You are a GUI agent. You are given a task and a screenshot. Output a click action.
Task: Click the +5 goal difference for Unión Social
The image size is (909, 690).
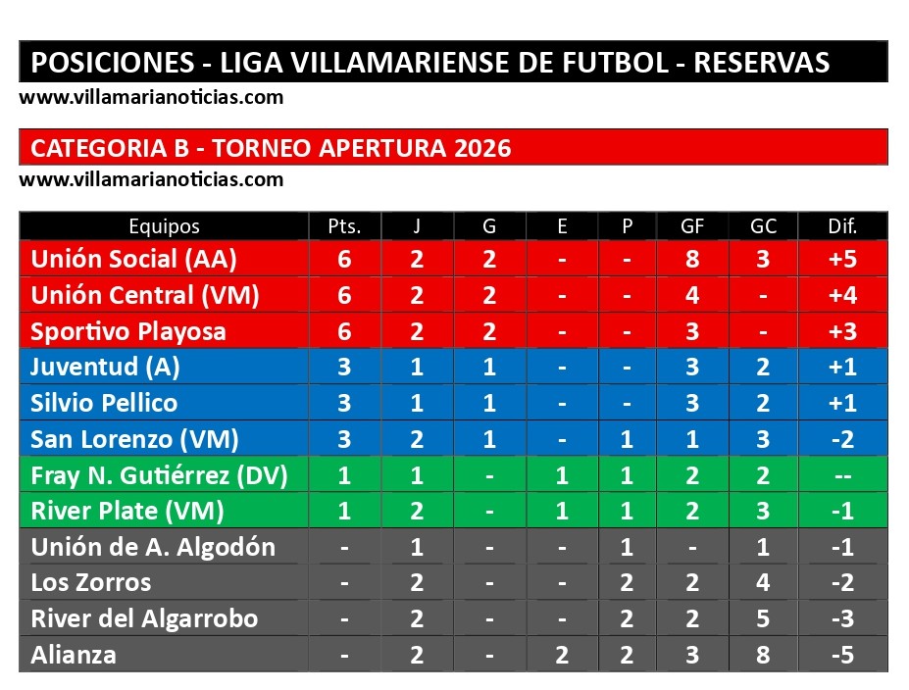click(x=842, y=259)
